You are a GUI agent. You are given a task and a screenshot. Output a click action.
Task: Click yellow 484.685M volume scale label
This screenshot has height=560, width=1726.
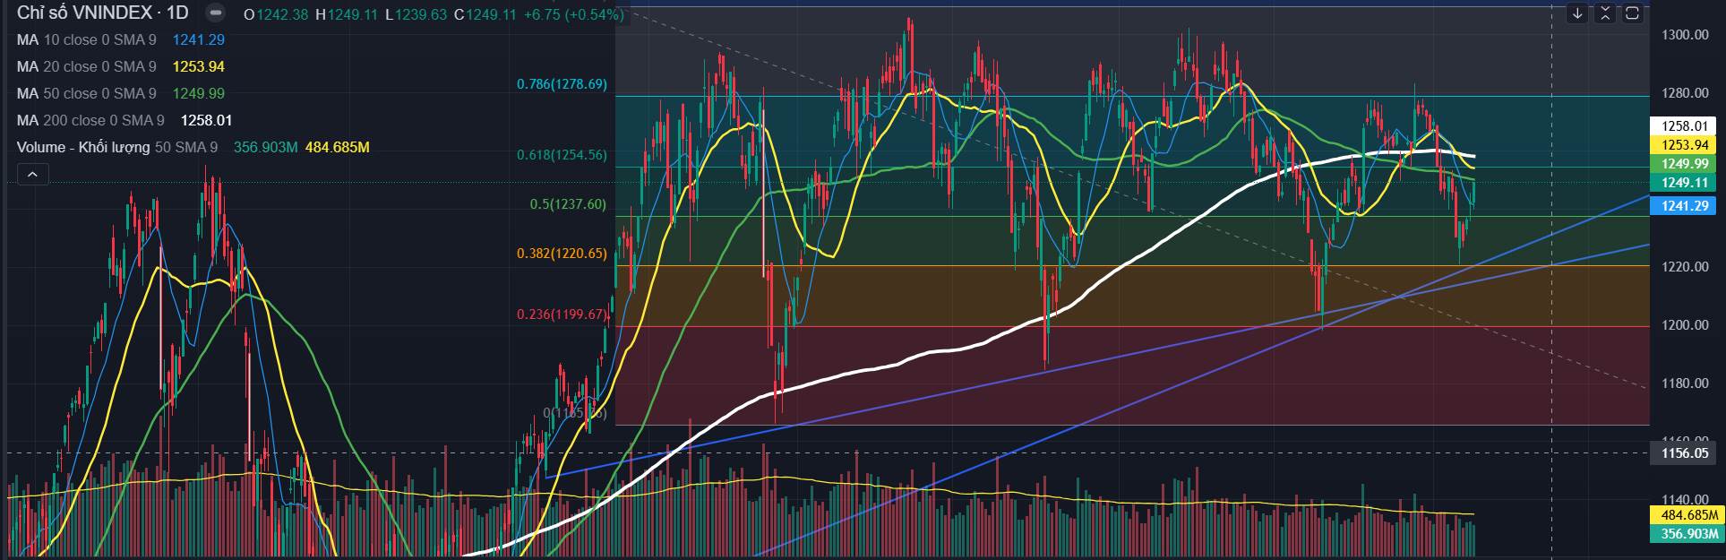pos(1686,515)
